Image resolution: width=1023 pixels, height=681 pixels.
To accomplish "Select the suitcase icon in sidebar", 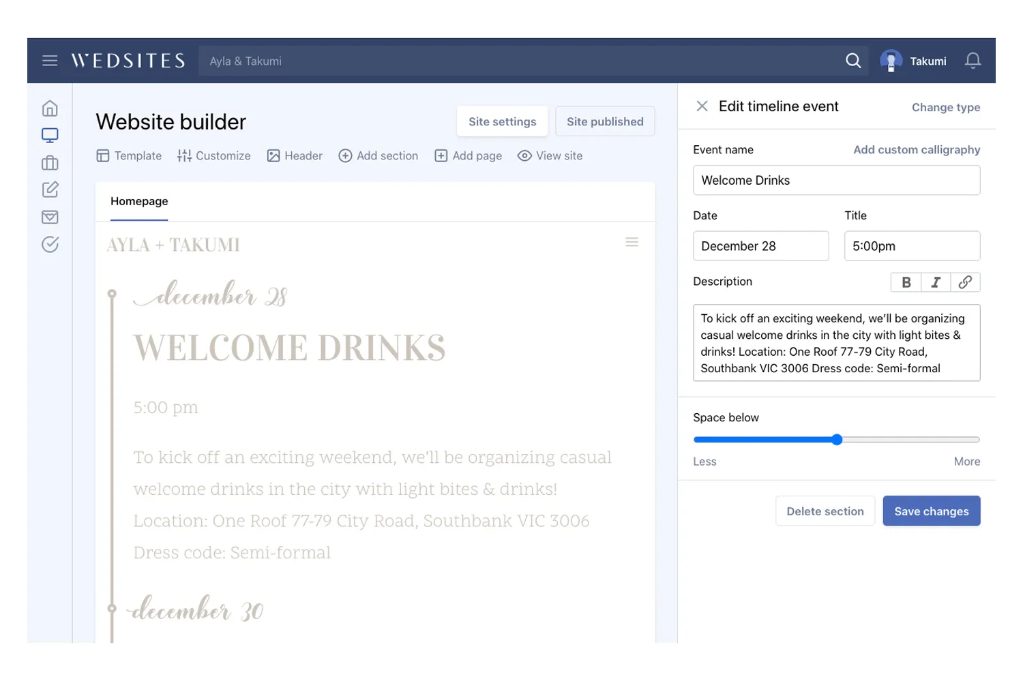I will pyautogui.click(x=50, y=163).
